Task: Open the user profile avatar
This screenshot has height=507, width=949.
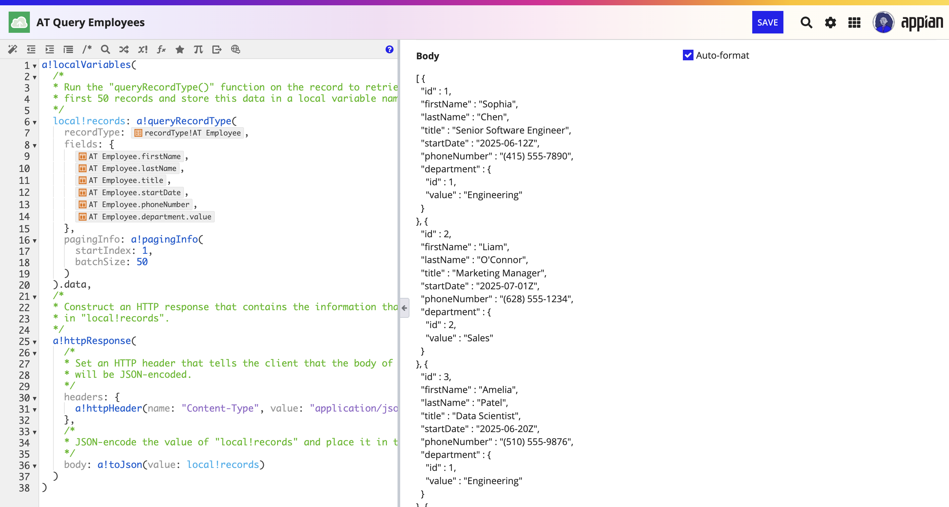Action: pyautogui.click(x=883, y=23)
